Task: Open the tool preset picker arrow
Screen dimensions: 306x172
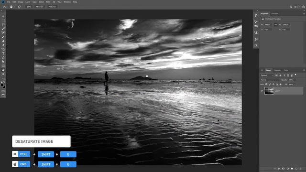Action: (x=14, y=7)
